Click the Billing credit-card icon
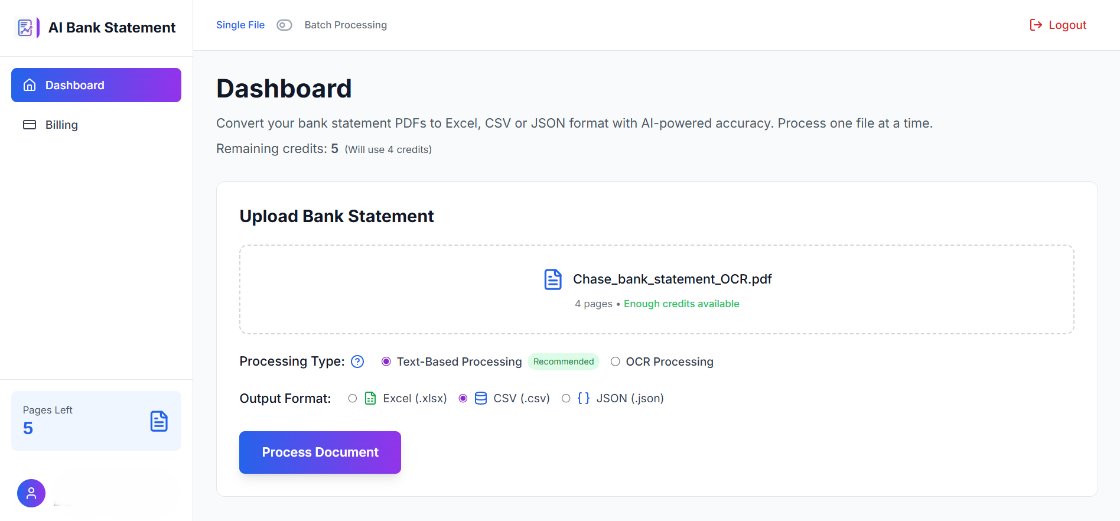This screenshot has width=1120, height=521. (x=30, y=125)
